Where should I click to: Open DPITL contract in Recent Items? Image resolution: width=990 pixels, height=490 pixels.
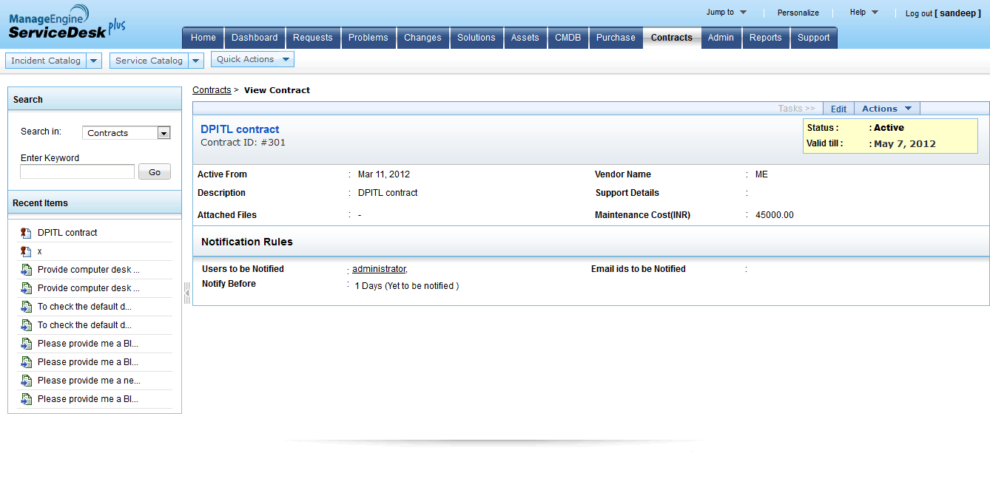tap(67, 233)
